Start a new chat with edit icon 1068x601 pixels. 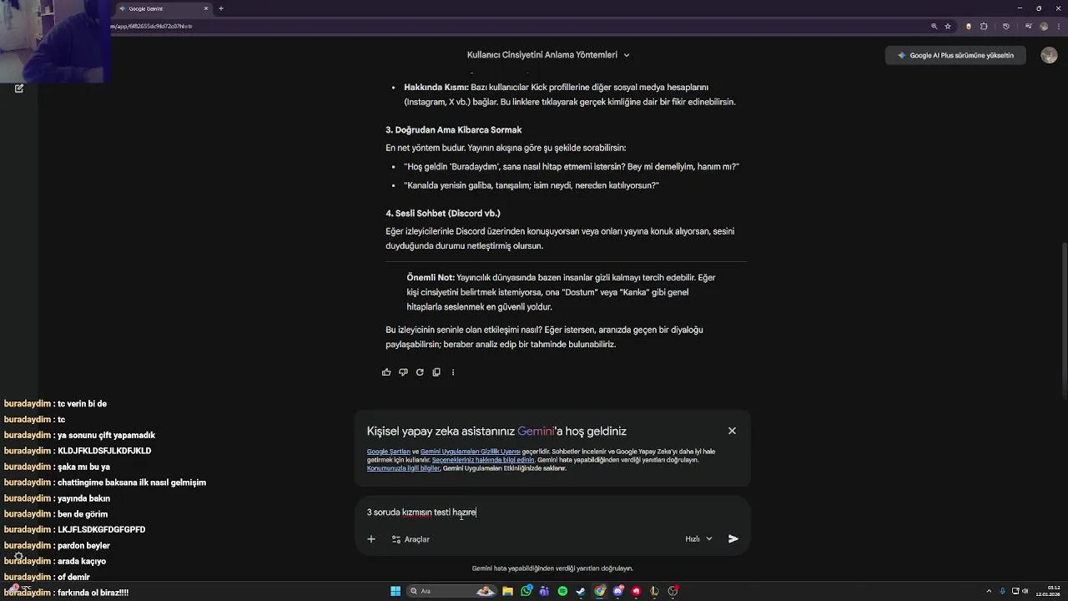(19, 88)
